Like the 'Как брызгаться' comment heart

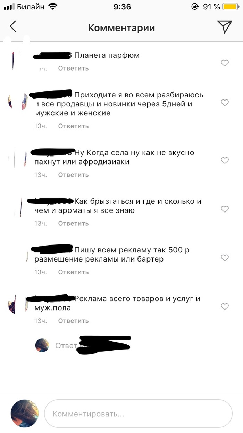tap(225, 209)
